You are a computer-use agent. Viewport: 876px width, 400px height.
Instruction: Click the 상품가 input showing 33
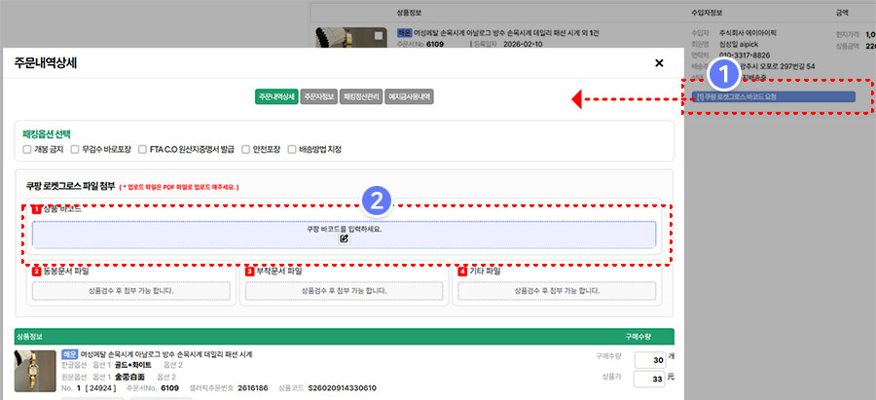coord(647,379)
